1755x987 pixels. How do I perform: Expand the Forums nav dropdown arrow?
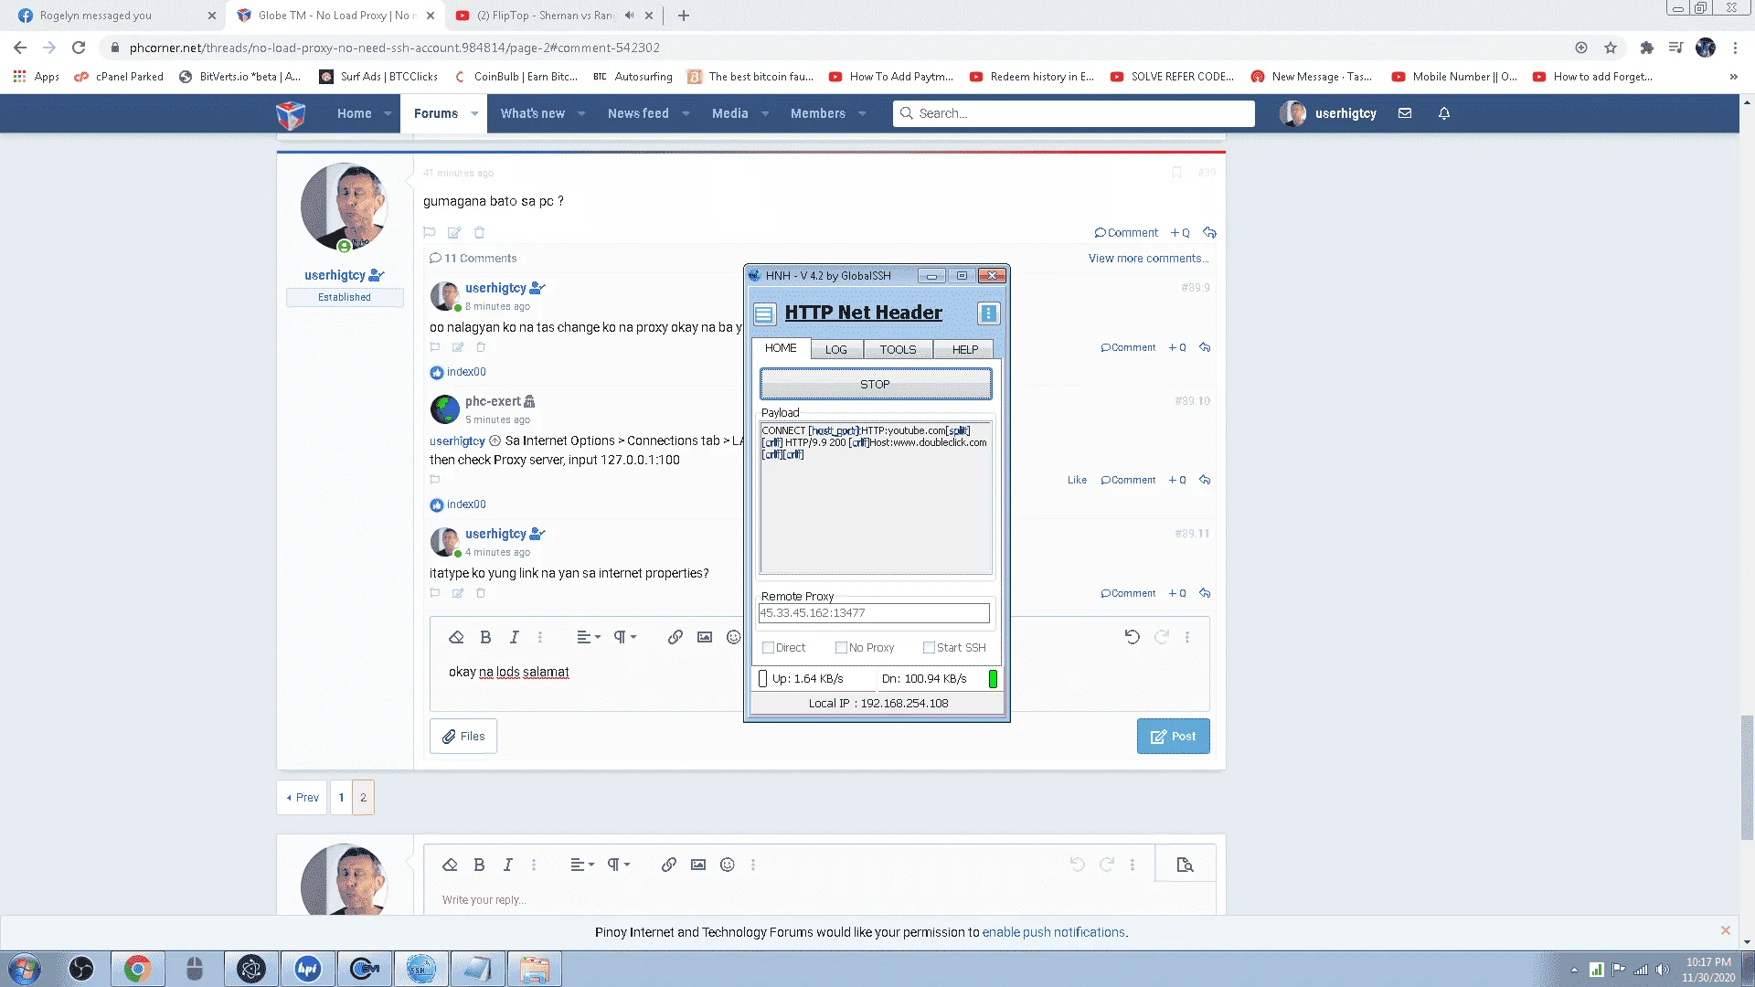pyautogui.click(x=474, y=113)
